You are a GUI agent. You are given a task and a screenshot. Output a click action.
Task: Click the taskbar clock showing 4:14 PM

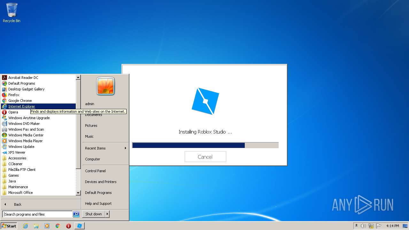click(x=392, y=226)
